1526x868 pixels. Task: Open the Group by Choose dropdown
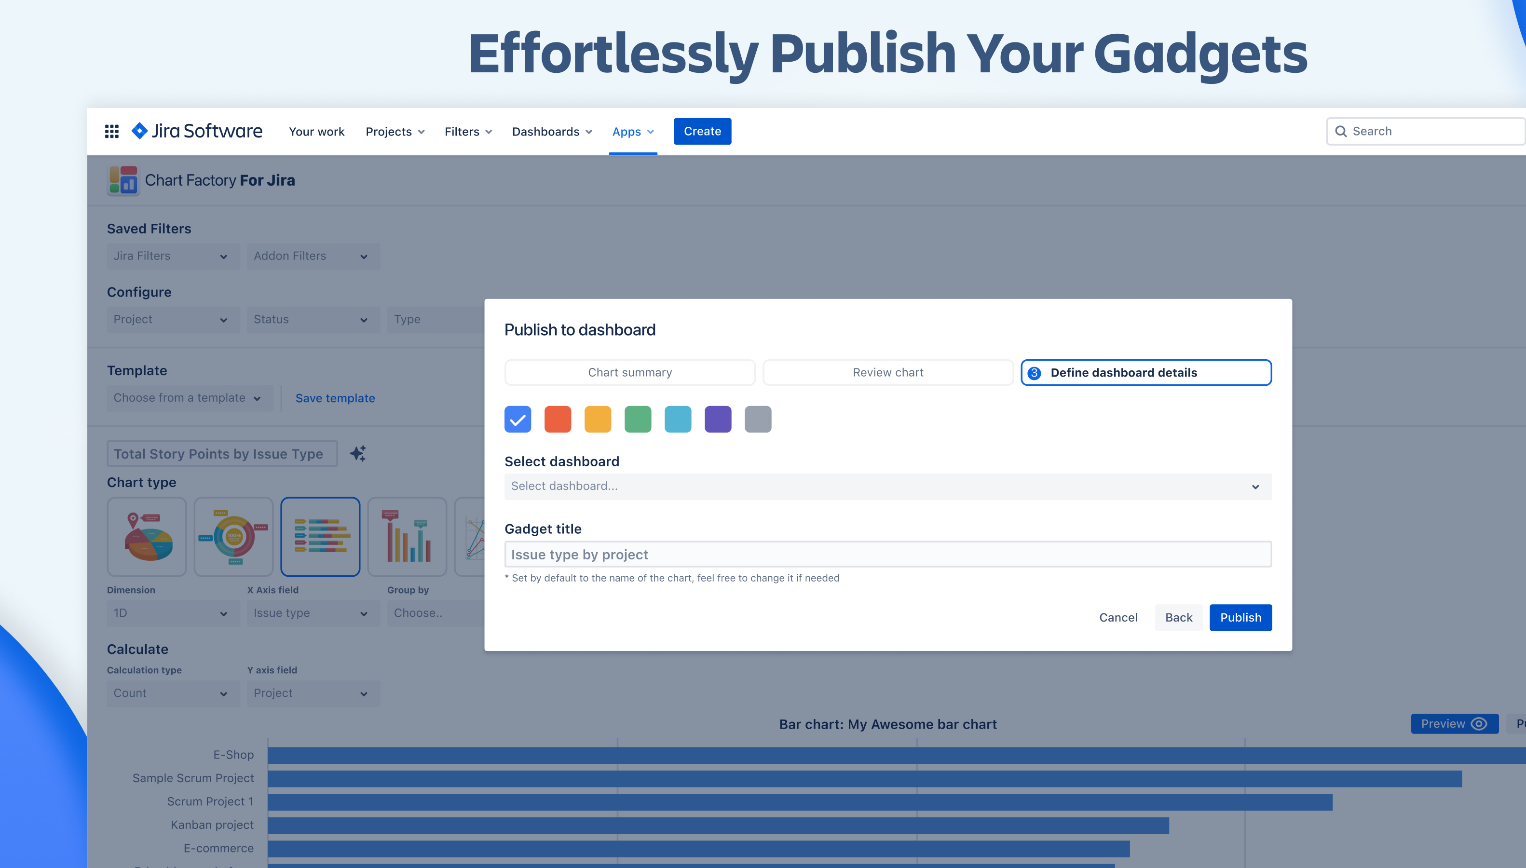point(436,613)
